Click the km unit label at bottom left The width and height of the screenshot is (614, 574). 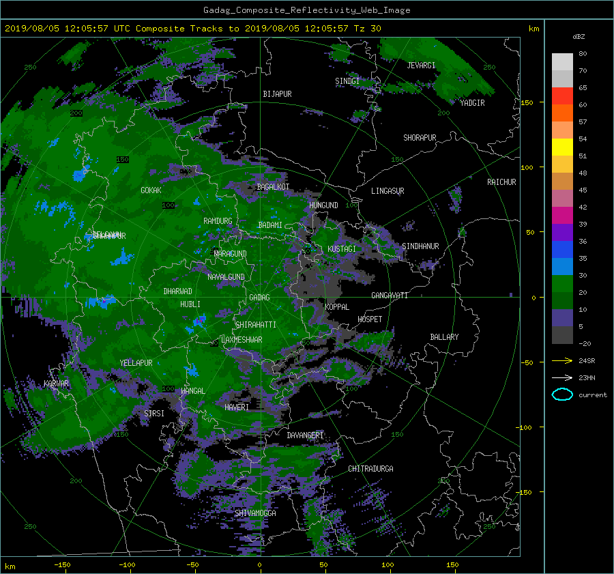click(10, 566)
